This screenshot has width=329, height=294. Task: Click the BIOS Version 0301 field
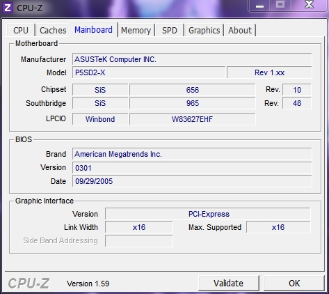(x=192, y=168)
